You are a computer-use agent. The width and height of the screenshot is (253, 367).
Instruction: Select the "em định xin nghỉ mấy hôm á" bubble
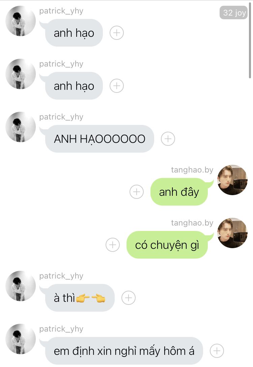click(x=124, y=350)
